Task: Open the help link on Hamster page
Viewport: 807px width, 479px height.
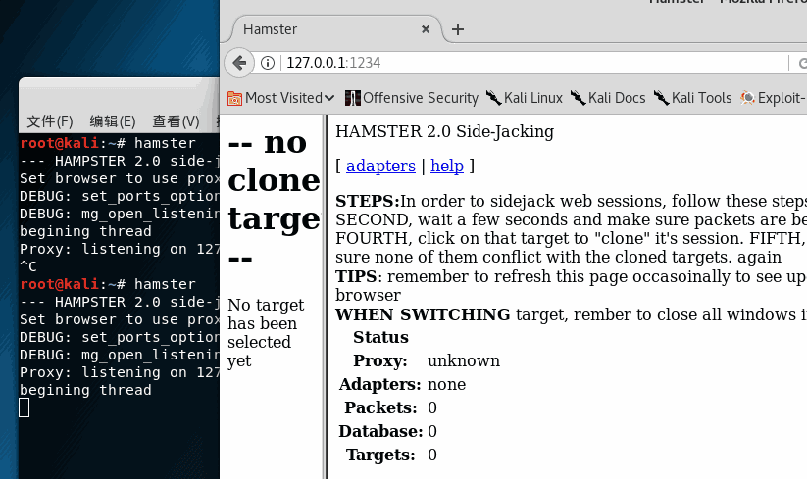Action: click(447, 166)
